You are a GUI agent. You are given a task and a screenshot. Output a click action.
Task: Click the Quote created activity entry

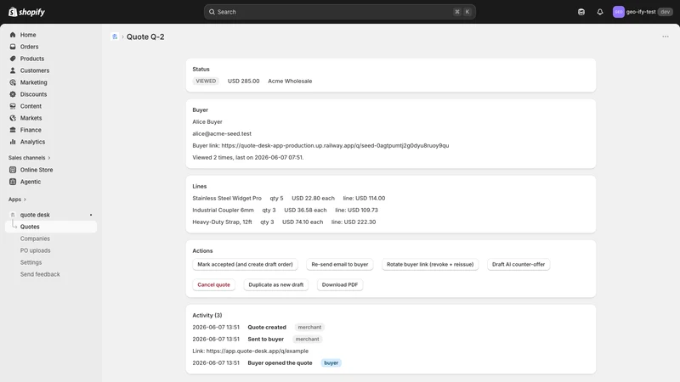coord(267,328)
